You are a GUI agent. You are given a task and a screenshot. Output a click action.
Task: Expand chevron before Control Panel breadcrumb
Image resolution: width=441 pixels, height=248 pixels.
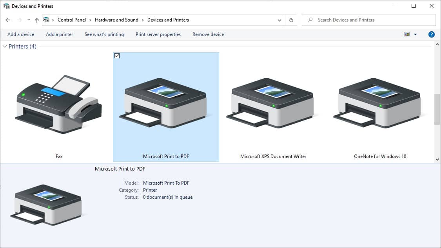(x=53, y=20)
